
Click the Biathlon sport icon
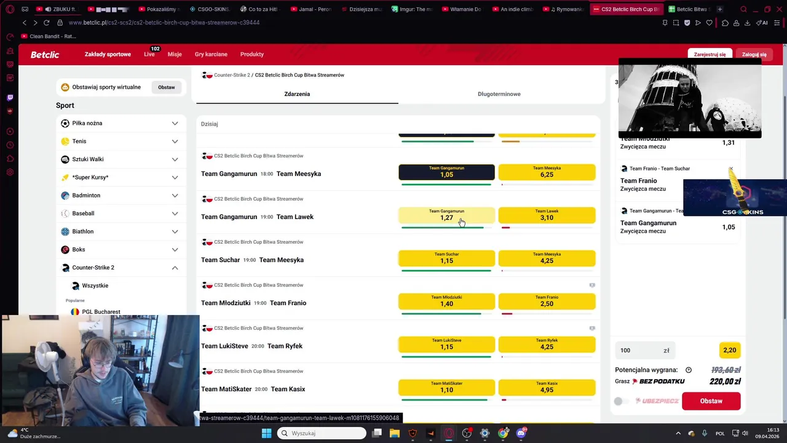(x=65, y=231)
